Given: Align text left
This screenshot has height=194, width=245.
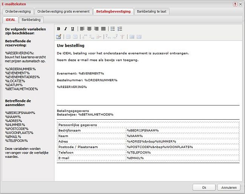Looking at the screenshot, I should coord(82,29).
